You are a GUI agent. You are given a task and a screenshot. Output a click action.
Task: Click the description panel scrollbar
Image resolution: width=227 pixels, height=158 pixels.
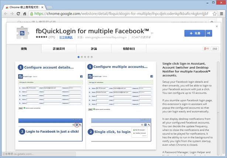point(218,108)
